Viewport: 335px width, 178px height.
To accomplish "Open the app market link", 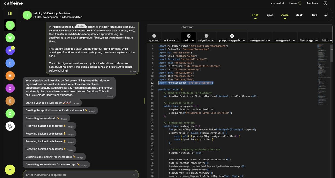I will pyautogui.click(x=277, y=3).
